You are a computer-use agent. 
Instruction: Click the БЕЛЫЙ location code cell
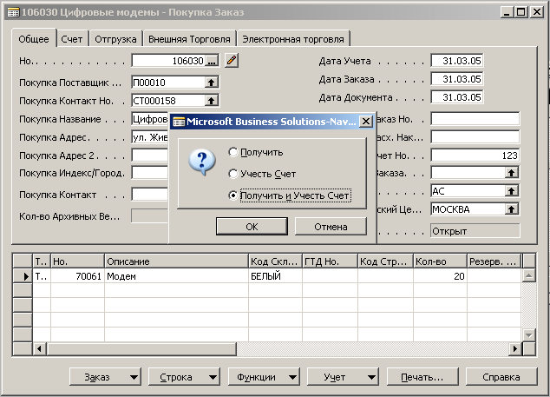[x=275, y=276]
